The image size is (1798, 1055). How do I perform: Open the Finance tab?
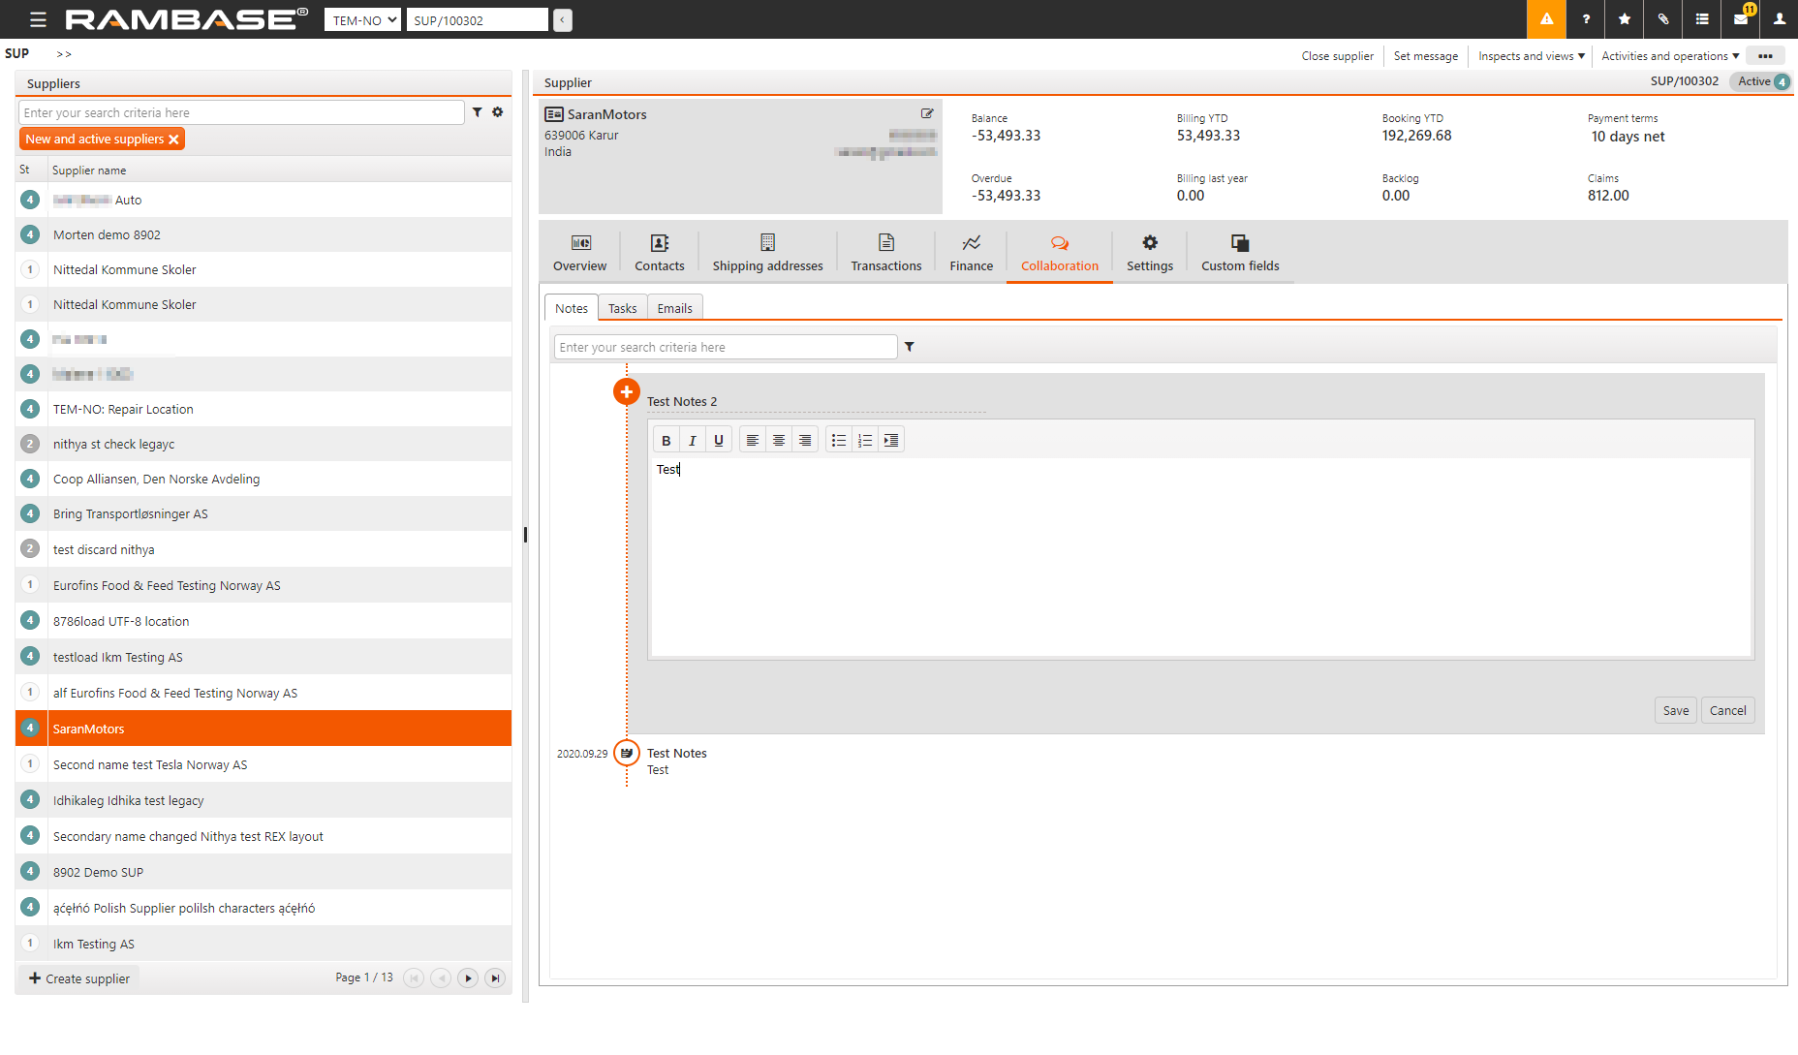click(971, 253)
